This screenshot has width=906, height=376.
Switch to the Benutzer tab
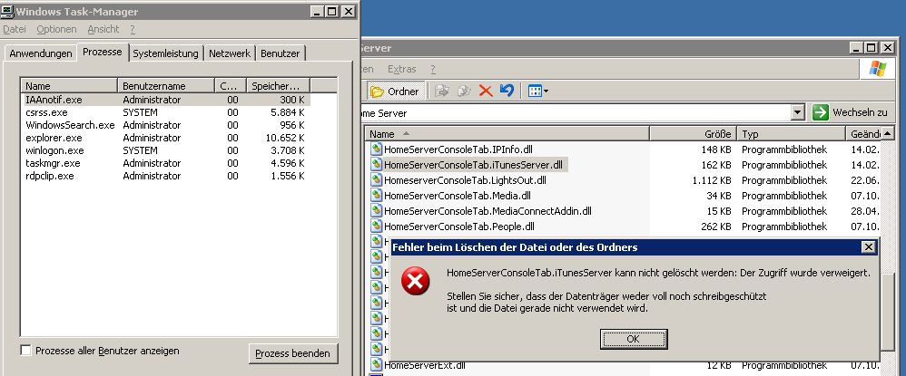tap(281, 53)
